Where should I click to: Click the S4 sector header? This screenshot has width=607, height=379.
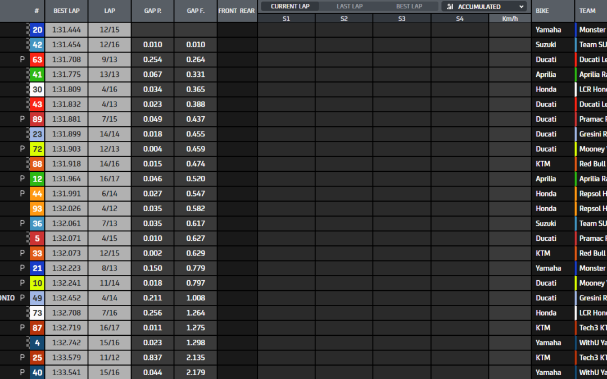click(460, 18)
